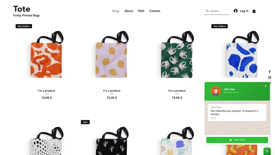Open the Instagram social icon
Screen dimensions: 275x155
point(269,77)
